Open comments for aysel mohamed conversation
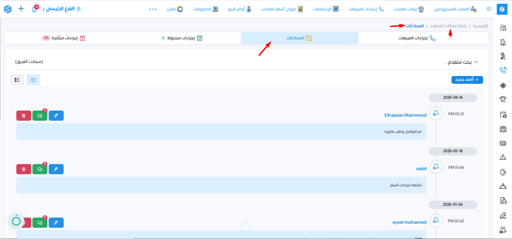This screenshot has width=512, height=239. 40,223
